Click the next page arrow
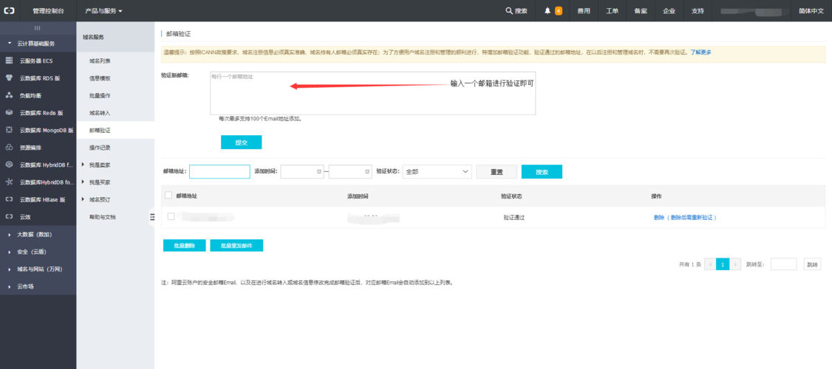This screenshot has height=369, width=832. (x=735, y=264)
